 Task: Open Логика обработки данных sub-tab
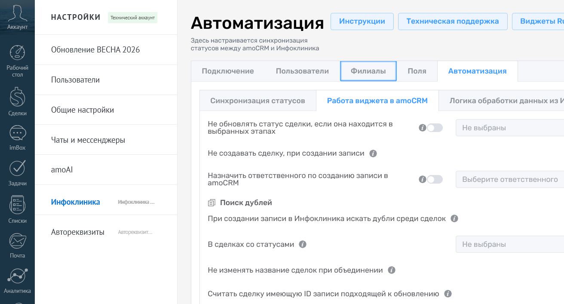tap(501, 101)
